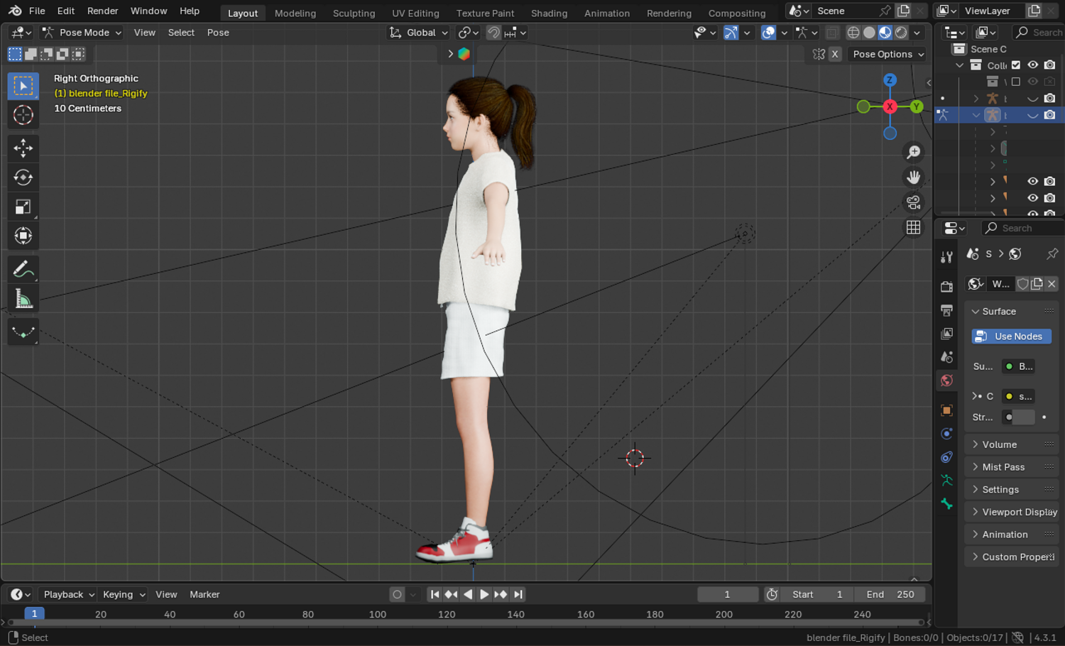Screen dimensions: 1065x646
Task: Open the World properties tab
Action: click(x=946, y=381)
